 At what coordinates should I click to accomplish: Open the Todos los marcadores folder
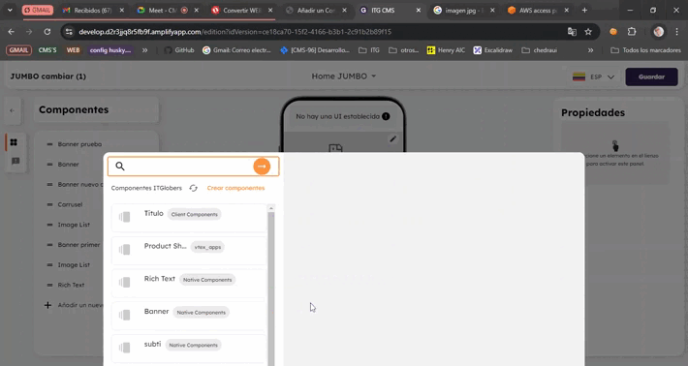click(646, 50)
